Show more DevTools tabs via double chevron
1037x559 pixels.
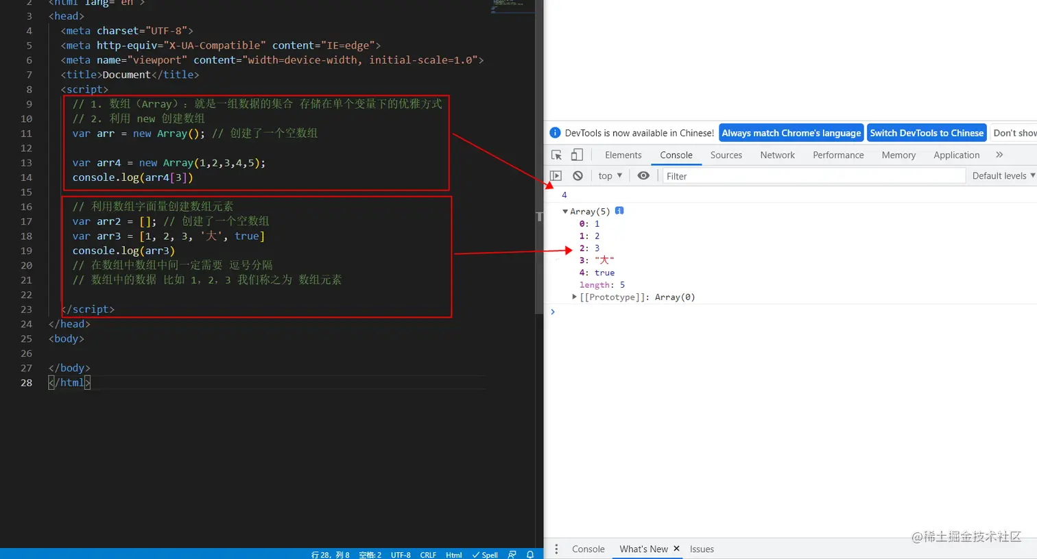(x=999, y=155)
